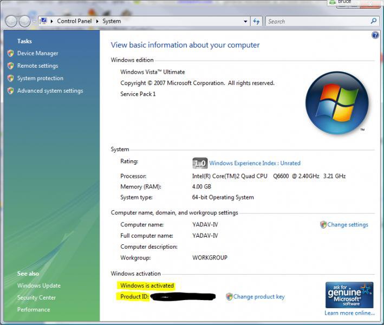Open Security Center under See also
Viewport: 384px width, 325px height.
click(36, 297)
